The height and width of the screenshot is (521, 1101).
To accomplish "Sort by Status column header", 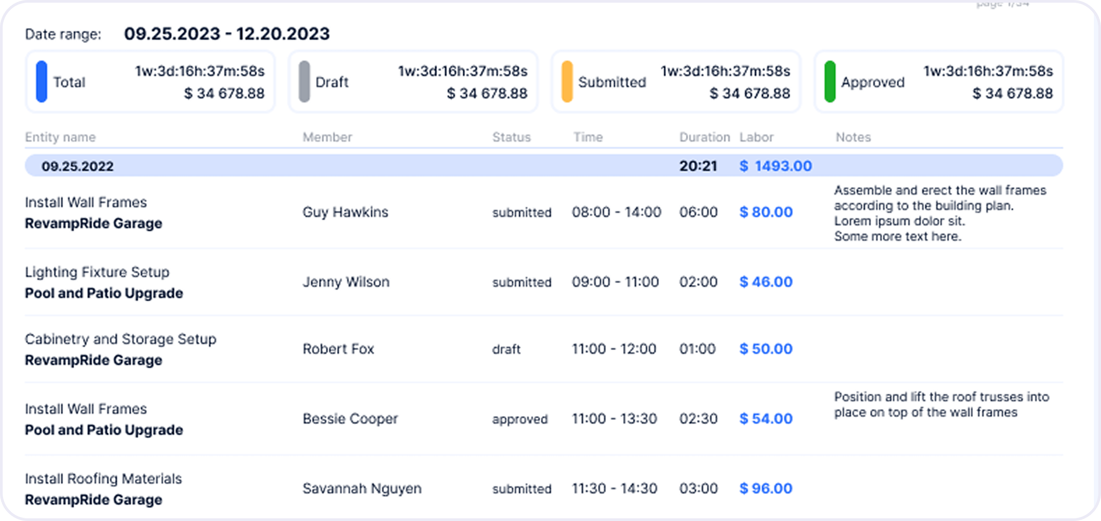I will [512, 137].
